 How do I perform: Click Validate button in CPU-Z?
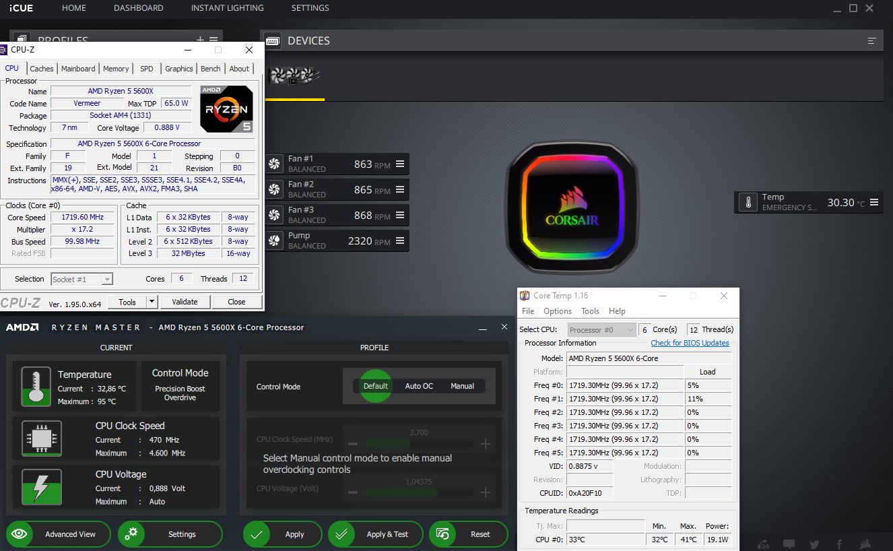pyautogui.click(x=185, y=302)
